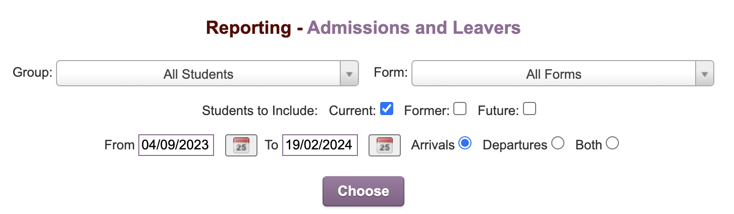Image resolution: width=734 pixels, height=214 pixels.
Task: Untick the Current students checkbox
Action: (x=387, y=109)
